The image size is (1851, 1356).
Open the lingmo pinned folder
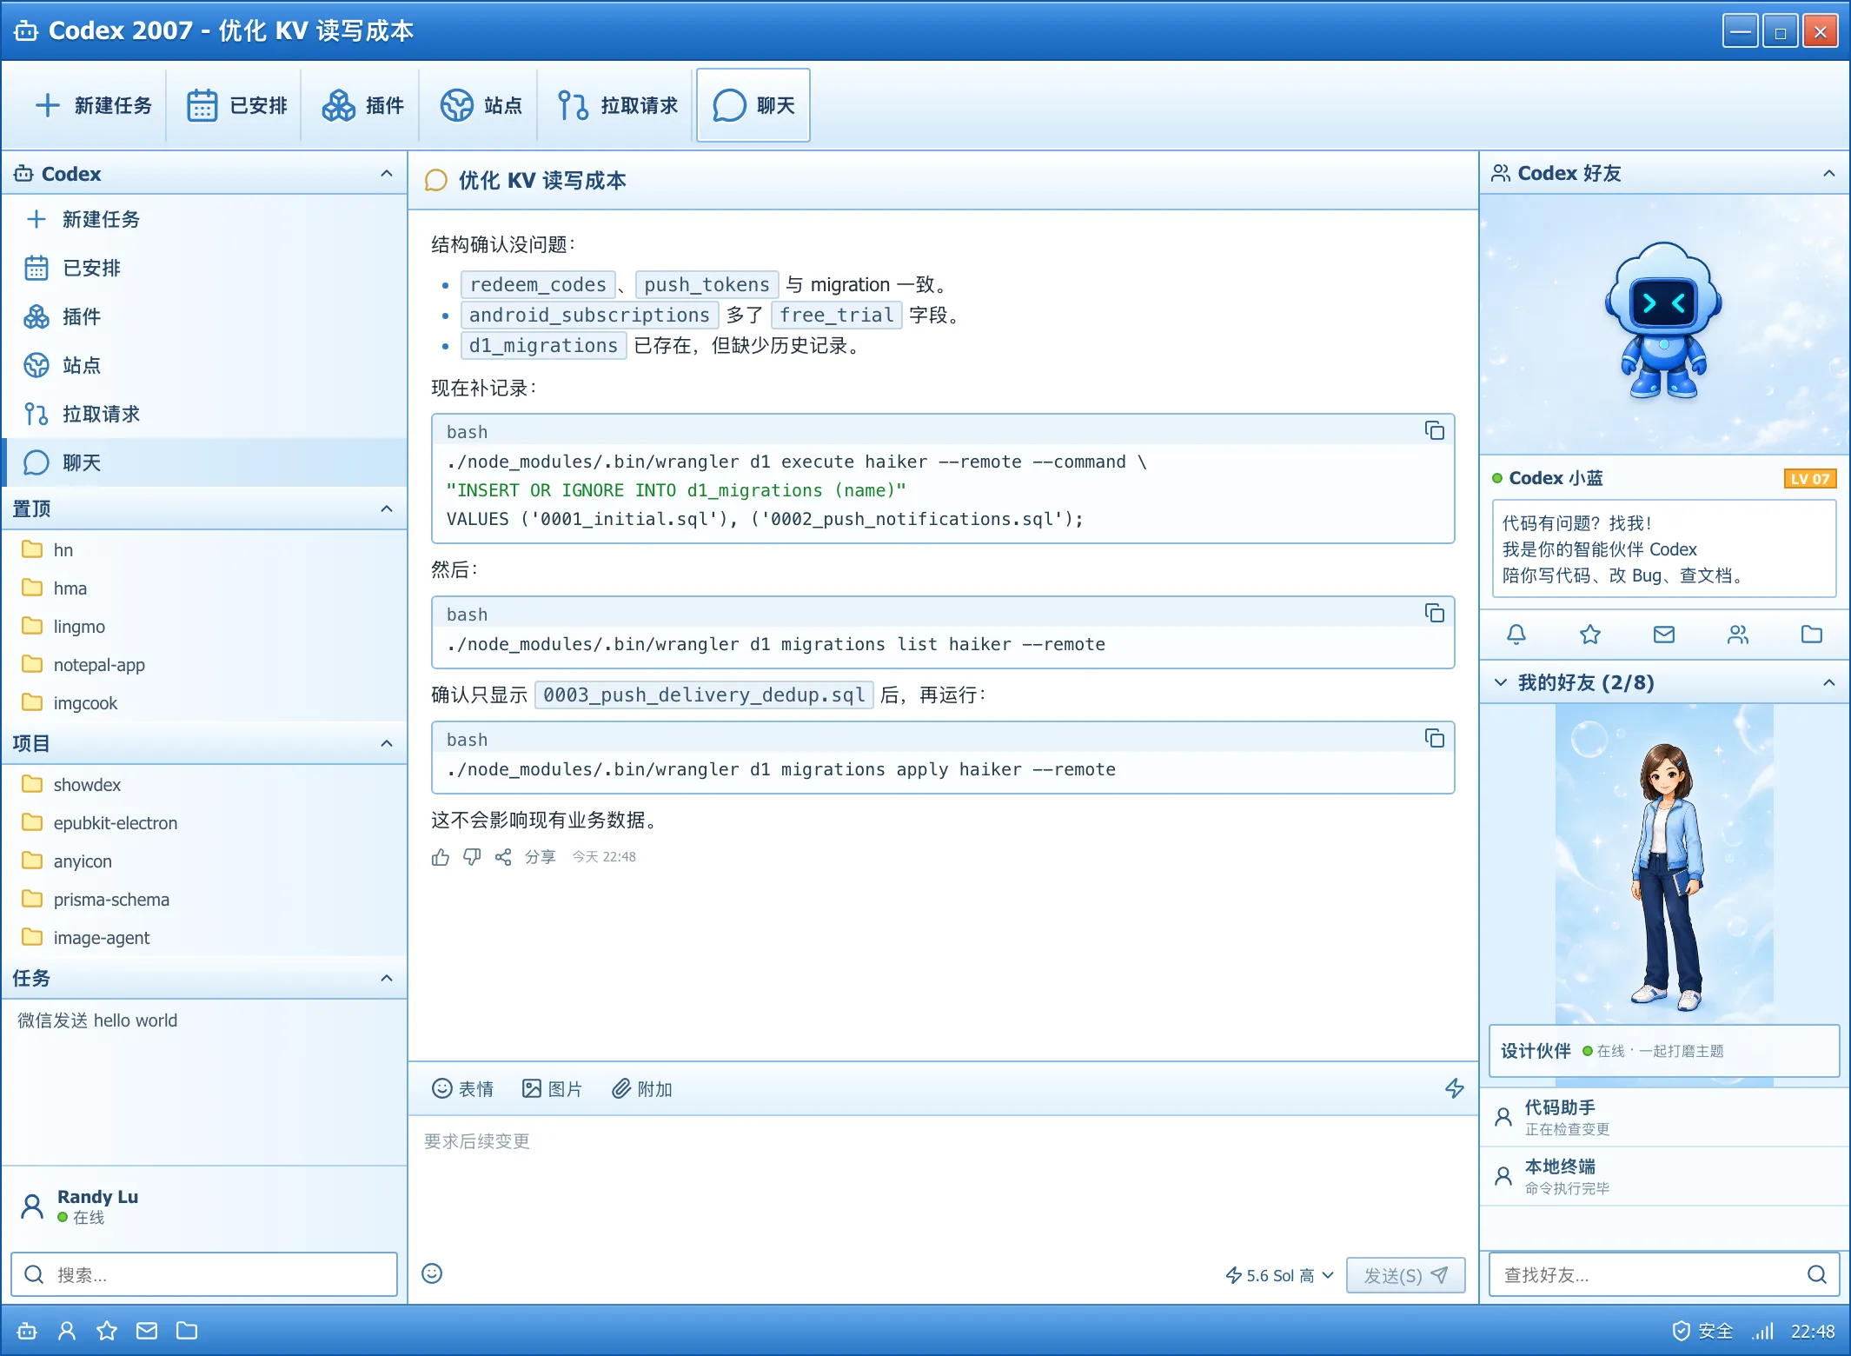[x=204, y=626]
